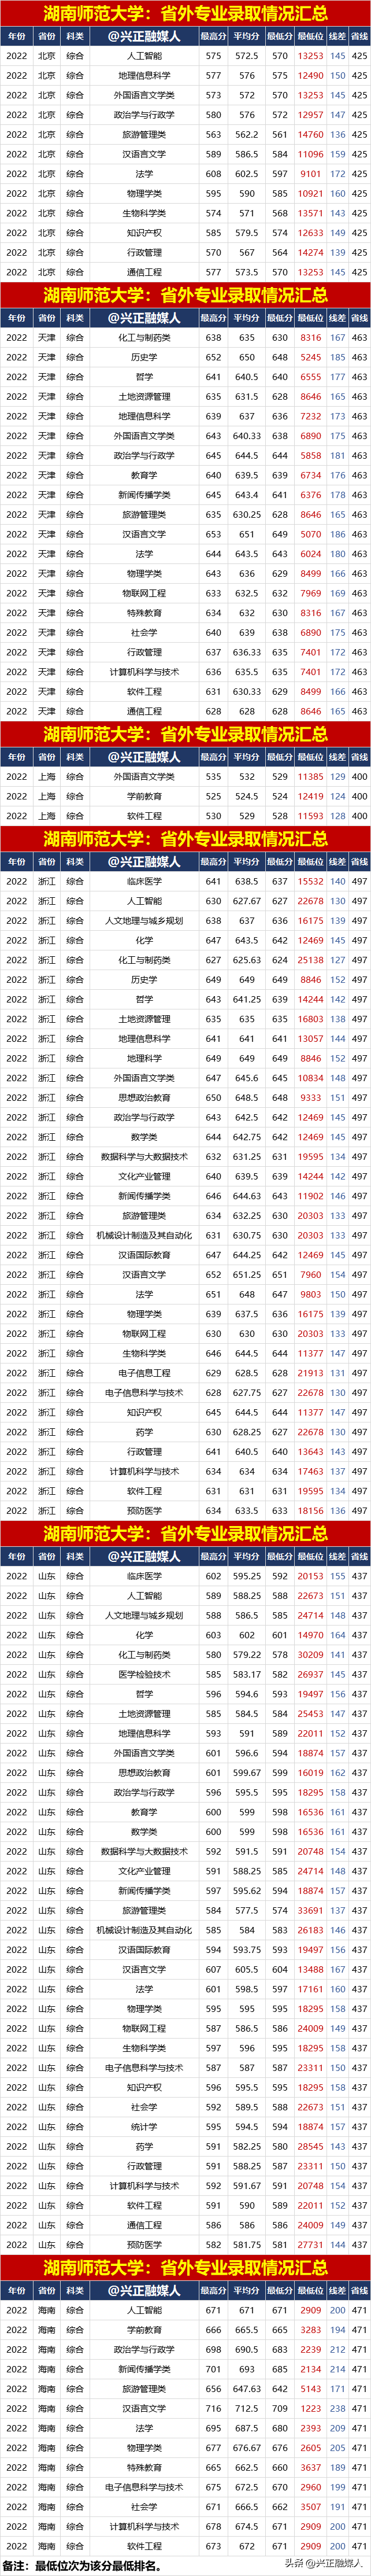Click the red rank value 5245

click(x=310, y=357)
